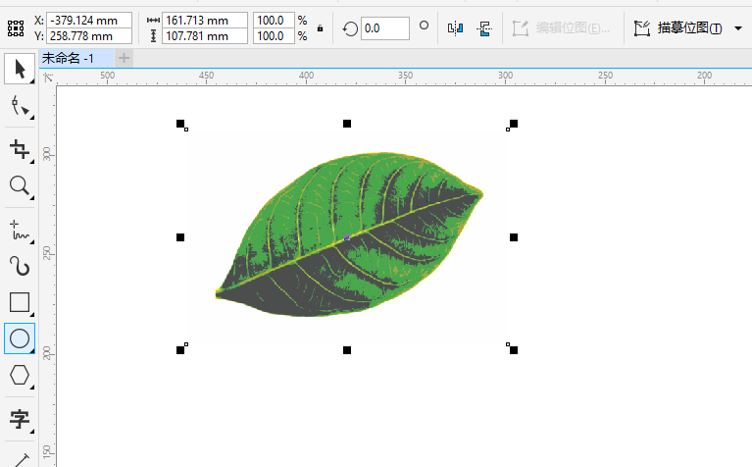752x467 pixels.
Task: Edit the X position field
Action: tap(89, 21)
